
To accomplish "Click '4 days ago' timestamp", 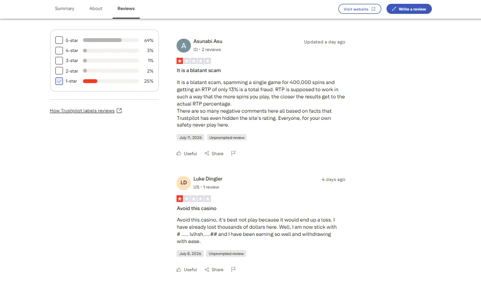I will 334,179.
